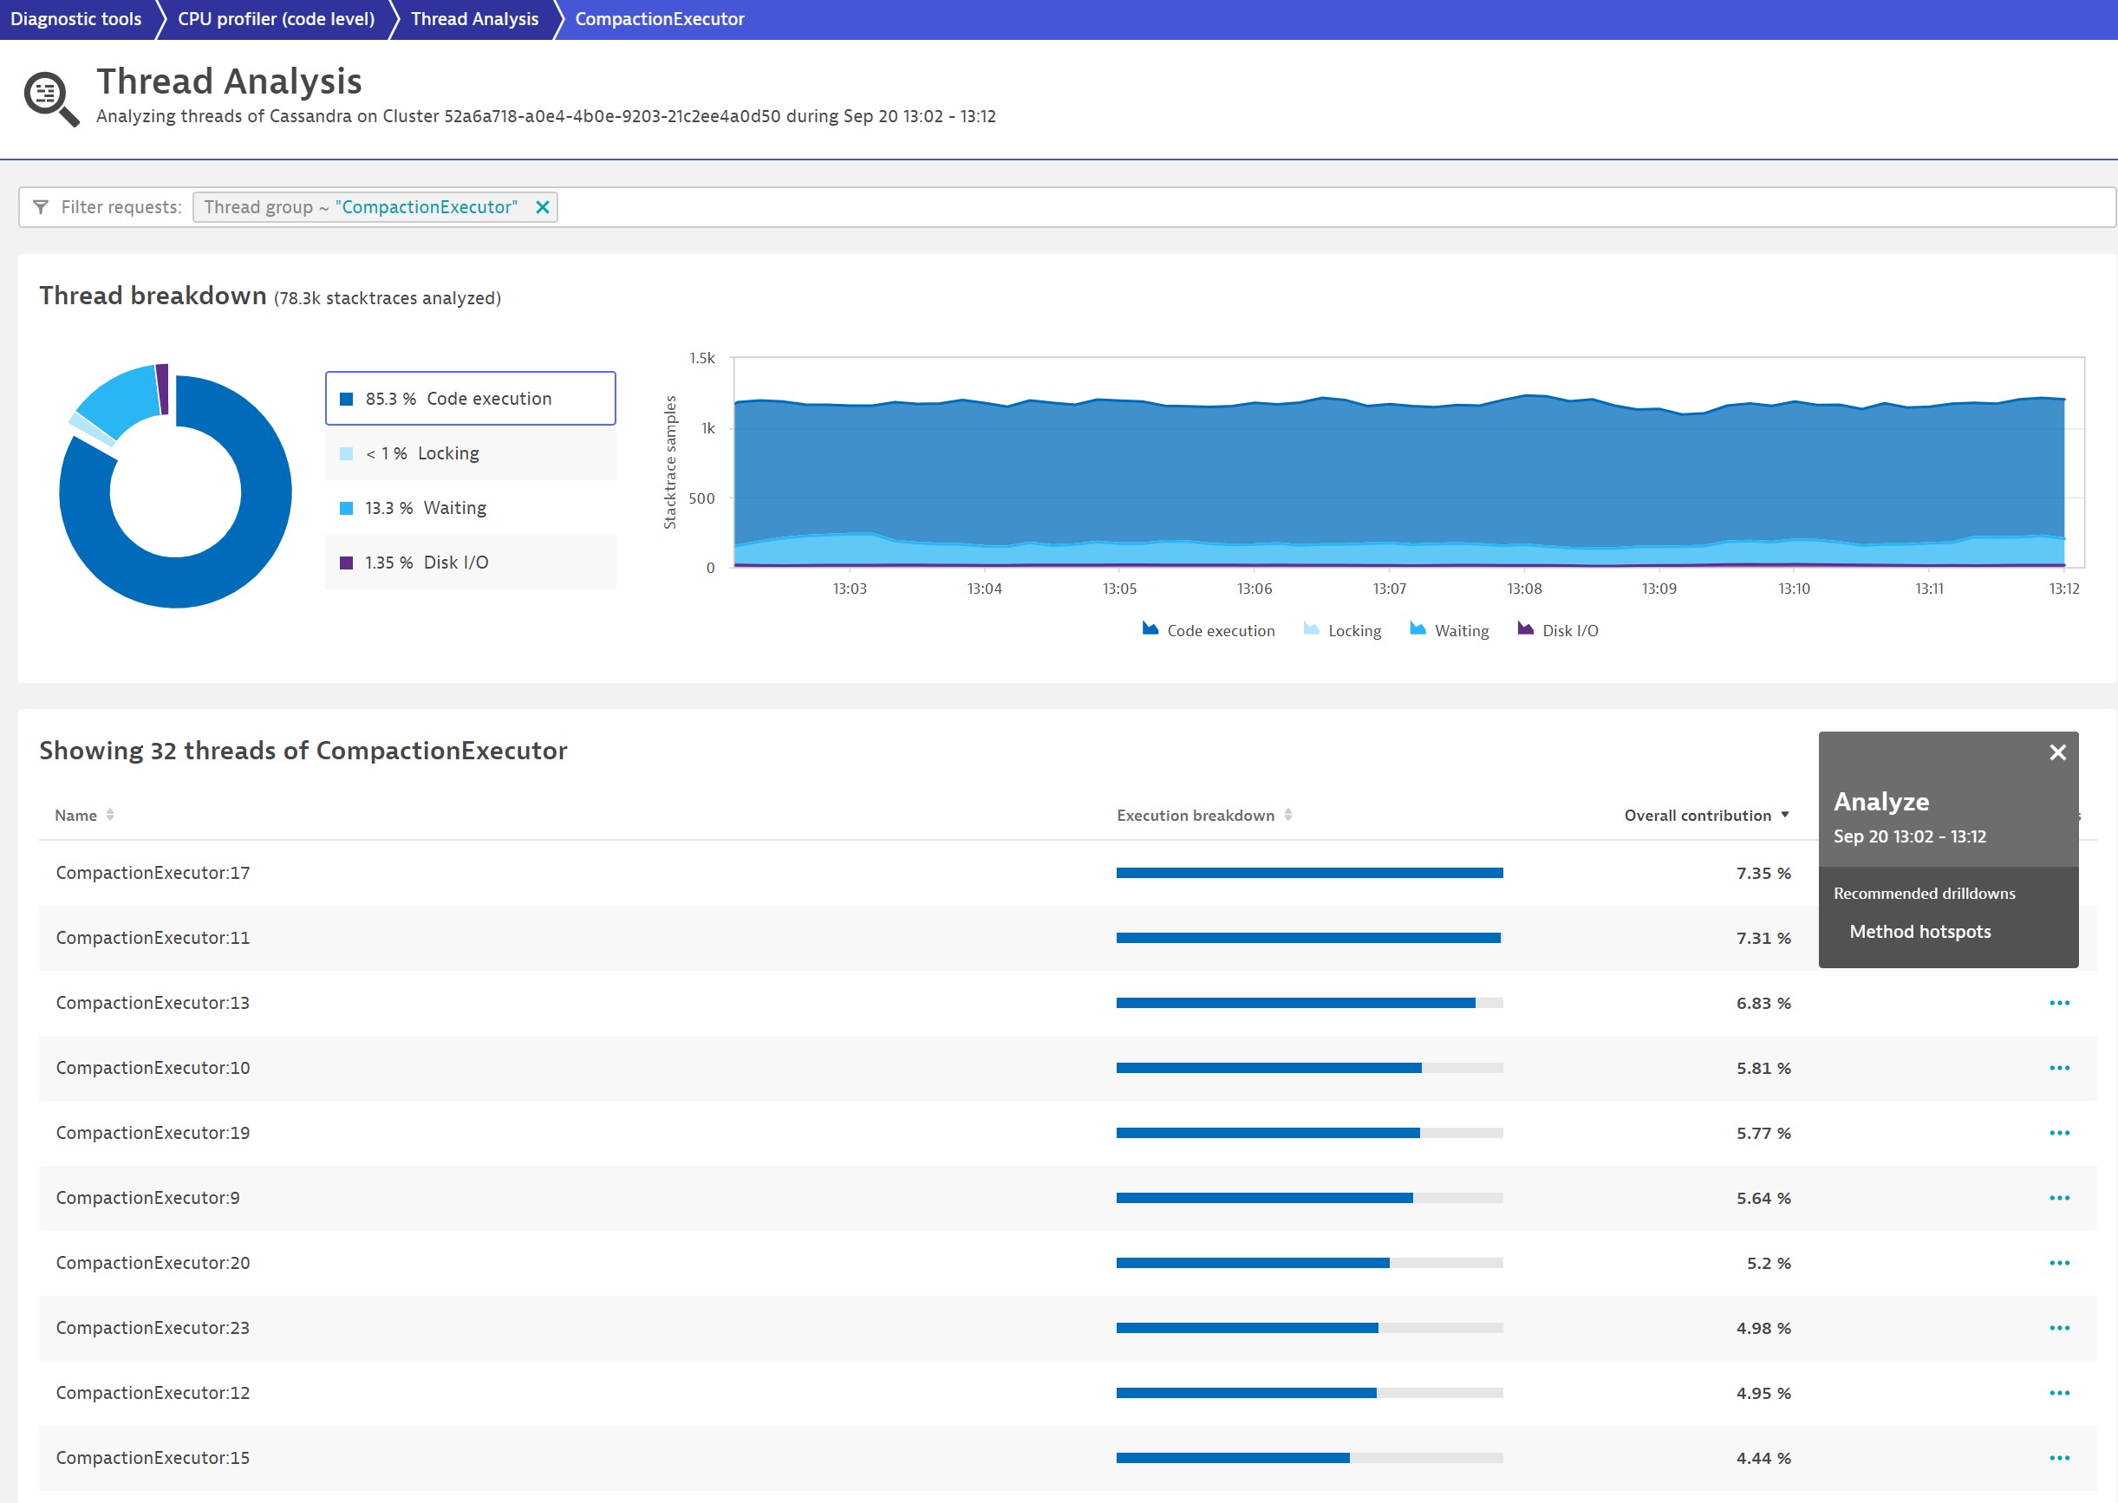Viewport: 2118px width, 1503px height.
Task: Click the 13:08 timeline label
Action: [1525, 589]
